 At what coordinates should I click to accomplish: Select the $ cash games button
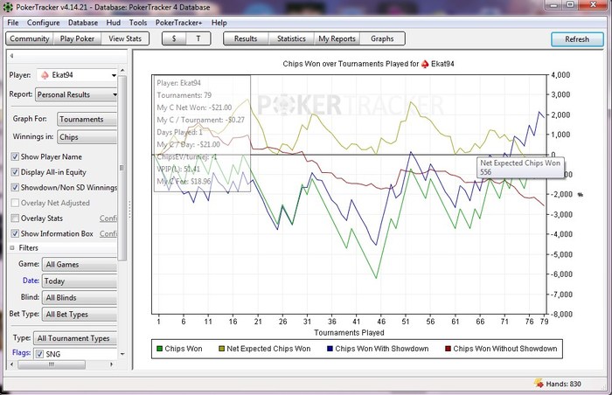click(174, 38)
